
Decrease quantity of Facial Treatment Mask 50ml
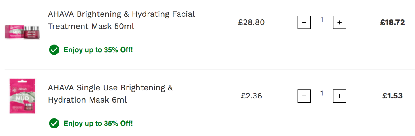[304, 22]
